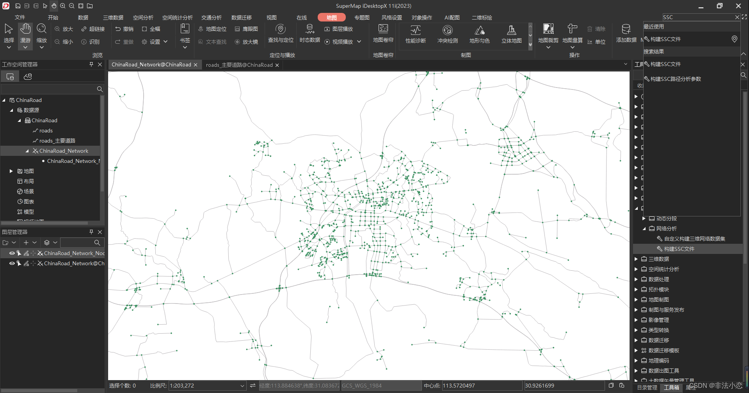The height and width of the screenshot is (393, 749).
Task: Open 地形匀色 terrain tool
Action: 479,34
